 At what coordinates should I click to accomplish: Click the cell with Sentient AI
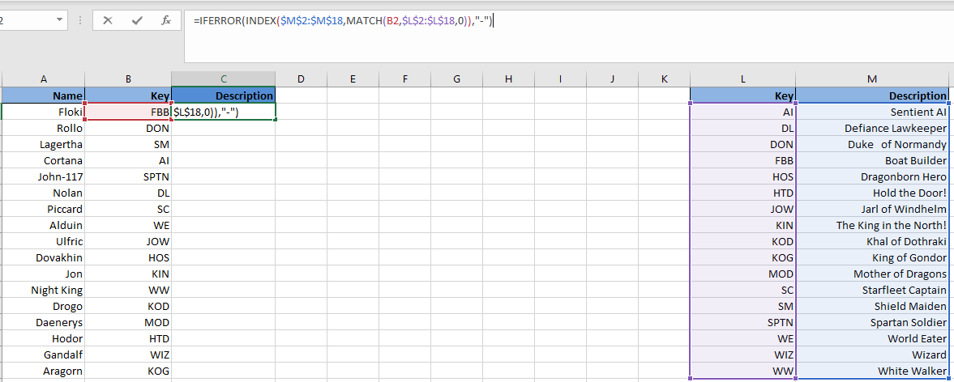click(872, 112)
